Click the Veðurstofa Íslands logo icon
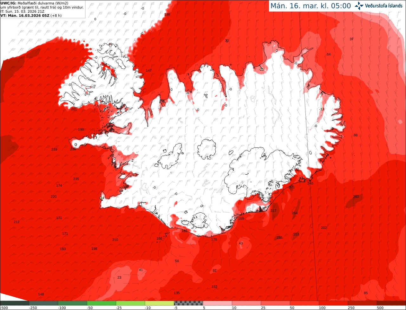 359,6
